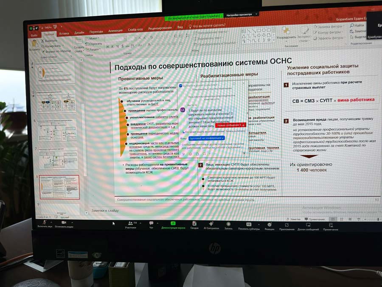Click status bar language русский
This screenshot has height=287, width=382.
click(x=65, y=217)
